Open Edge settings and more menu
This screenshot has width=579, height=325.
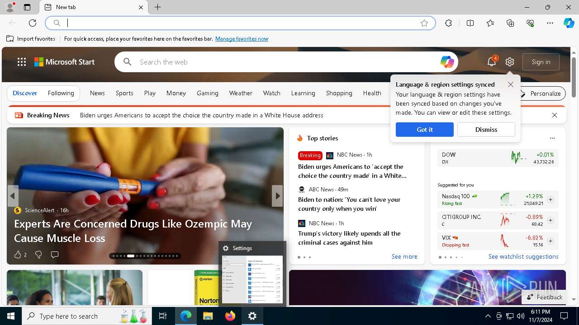point(550,23)
